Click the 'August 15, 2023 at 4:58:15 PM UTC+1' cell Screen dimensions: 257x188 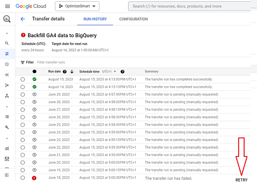point(108,109)
